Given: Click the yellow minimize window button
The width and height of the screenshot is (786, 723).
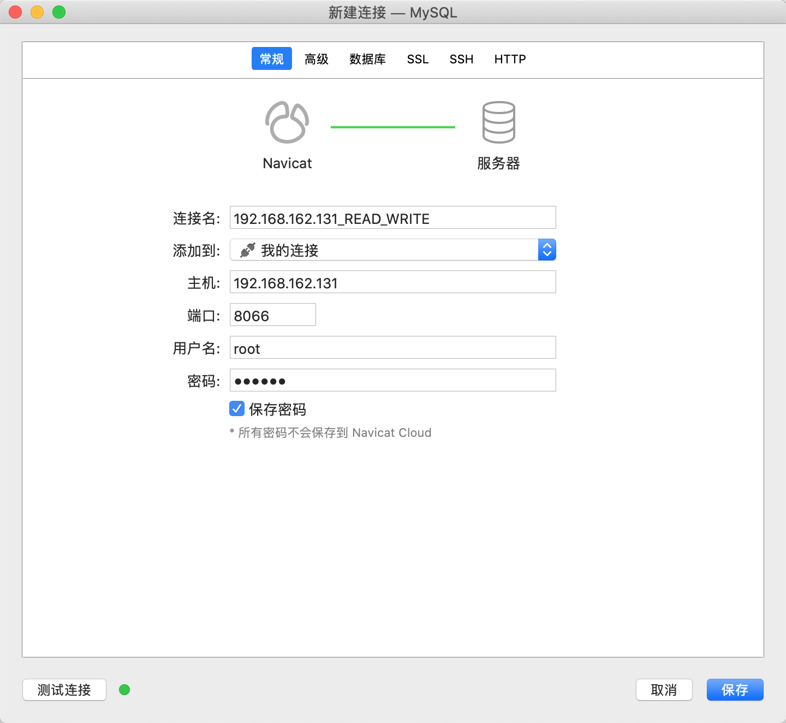Looking at the screenshot, I should (x=37, y=12).
